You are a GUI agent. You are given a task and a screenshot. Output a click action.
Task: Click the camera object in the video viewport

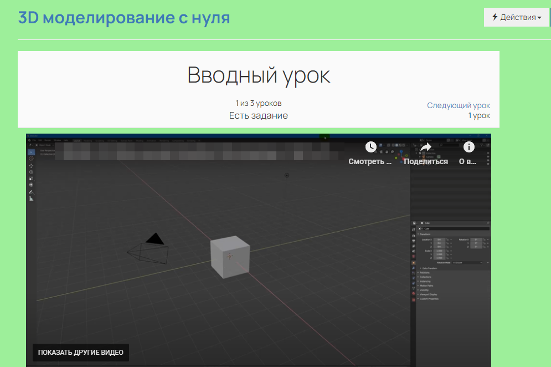(x=148, y=249)
